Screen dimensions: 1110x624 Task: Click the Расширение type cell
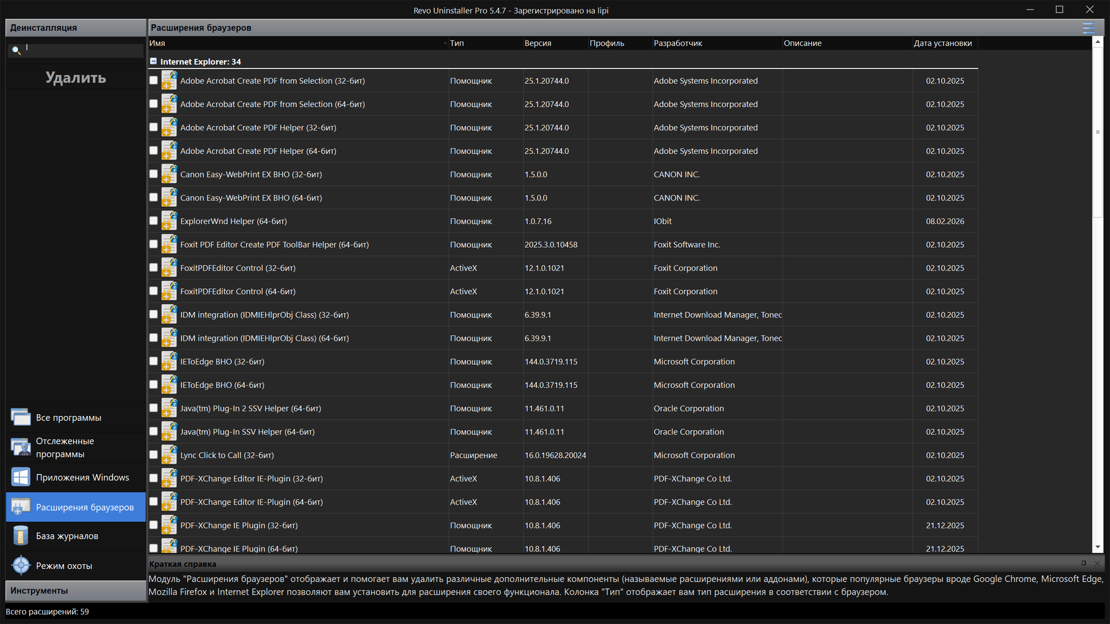pyautogui.click(x=473, y=455)
